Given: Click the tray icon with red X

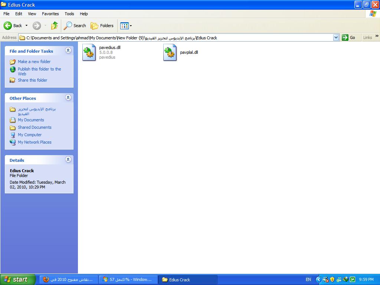Looking at the screenshot, I should [326, 280].
